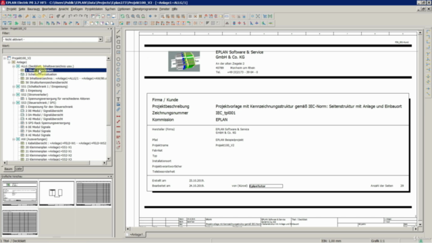Close the Grafische Vorschau panel
This screenshot has height=243, width=432.
click(111, 176)
